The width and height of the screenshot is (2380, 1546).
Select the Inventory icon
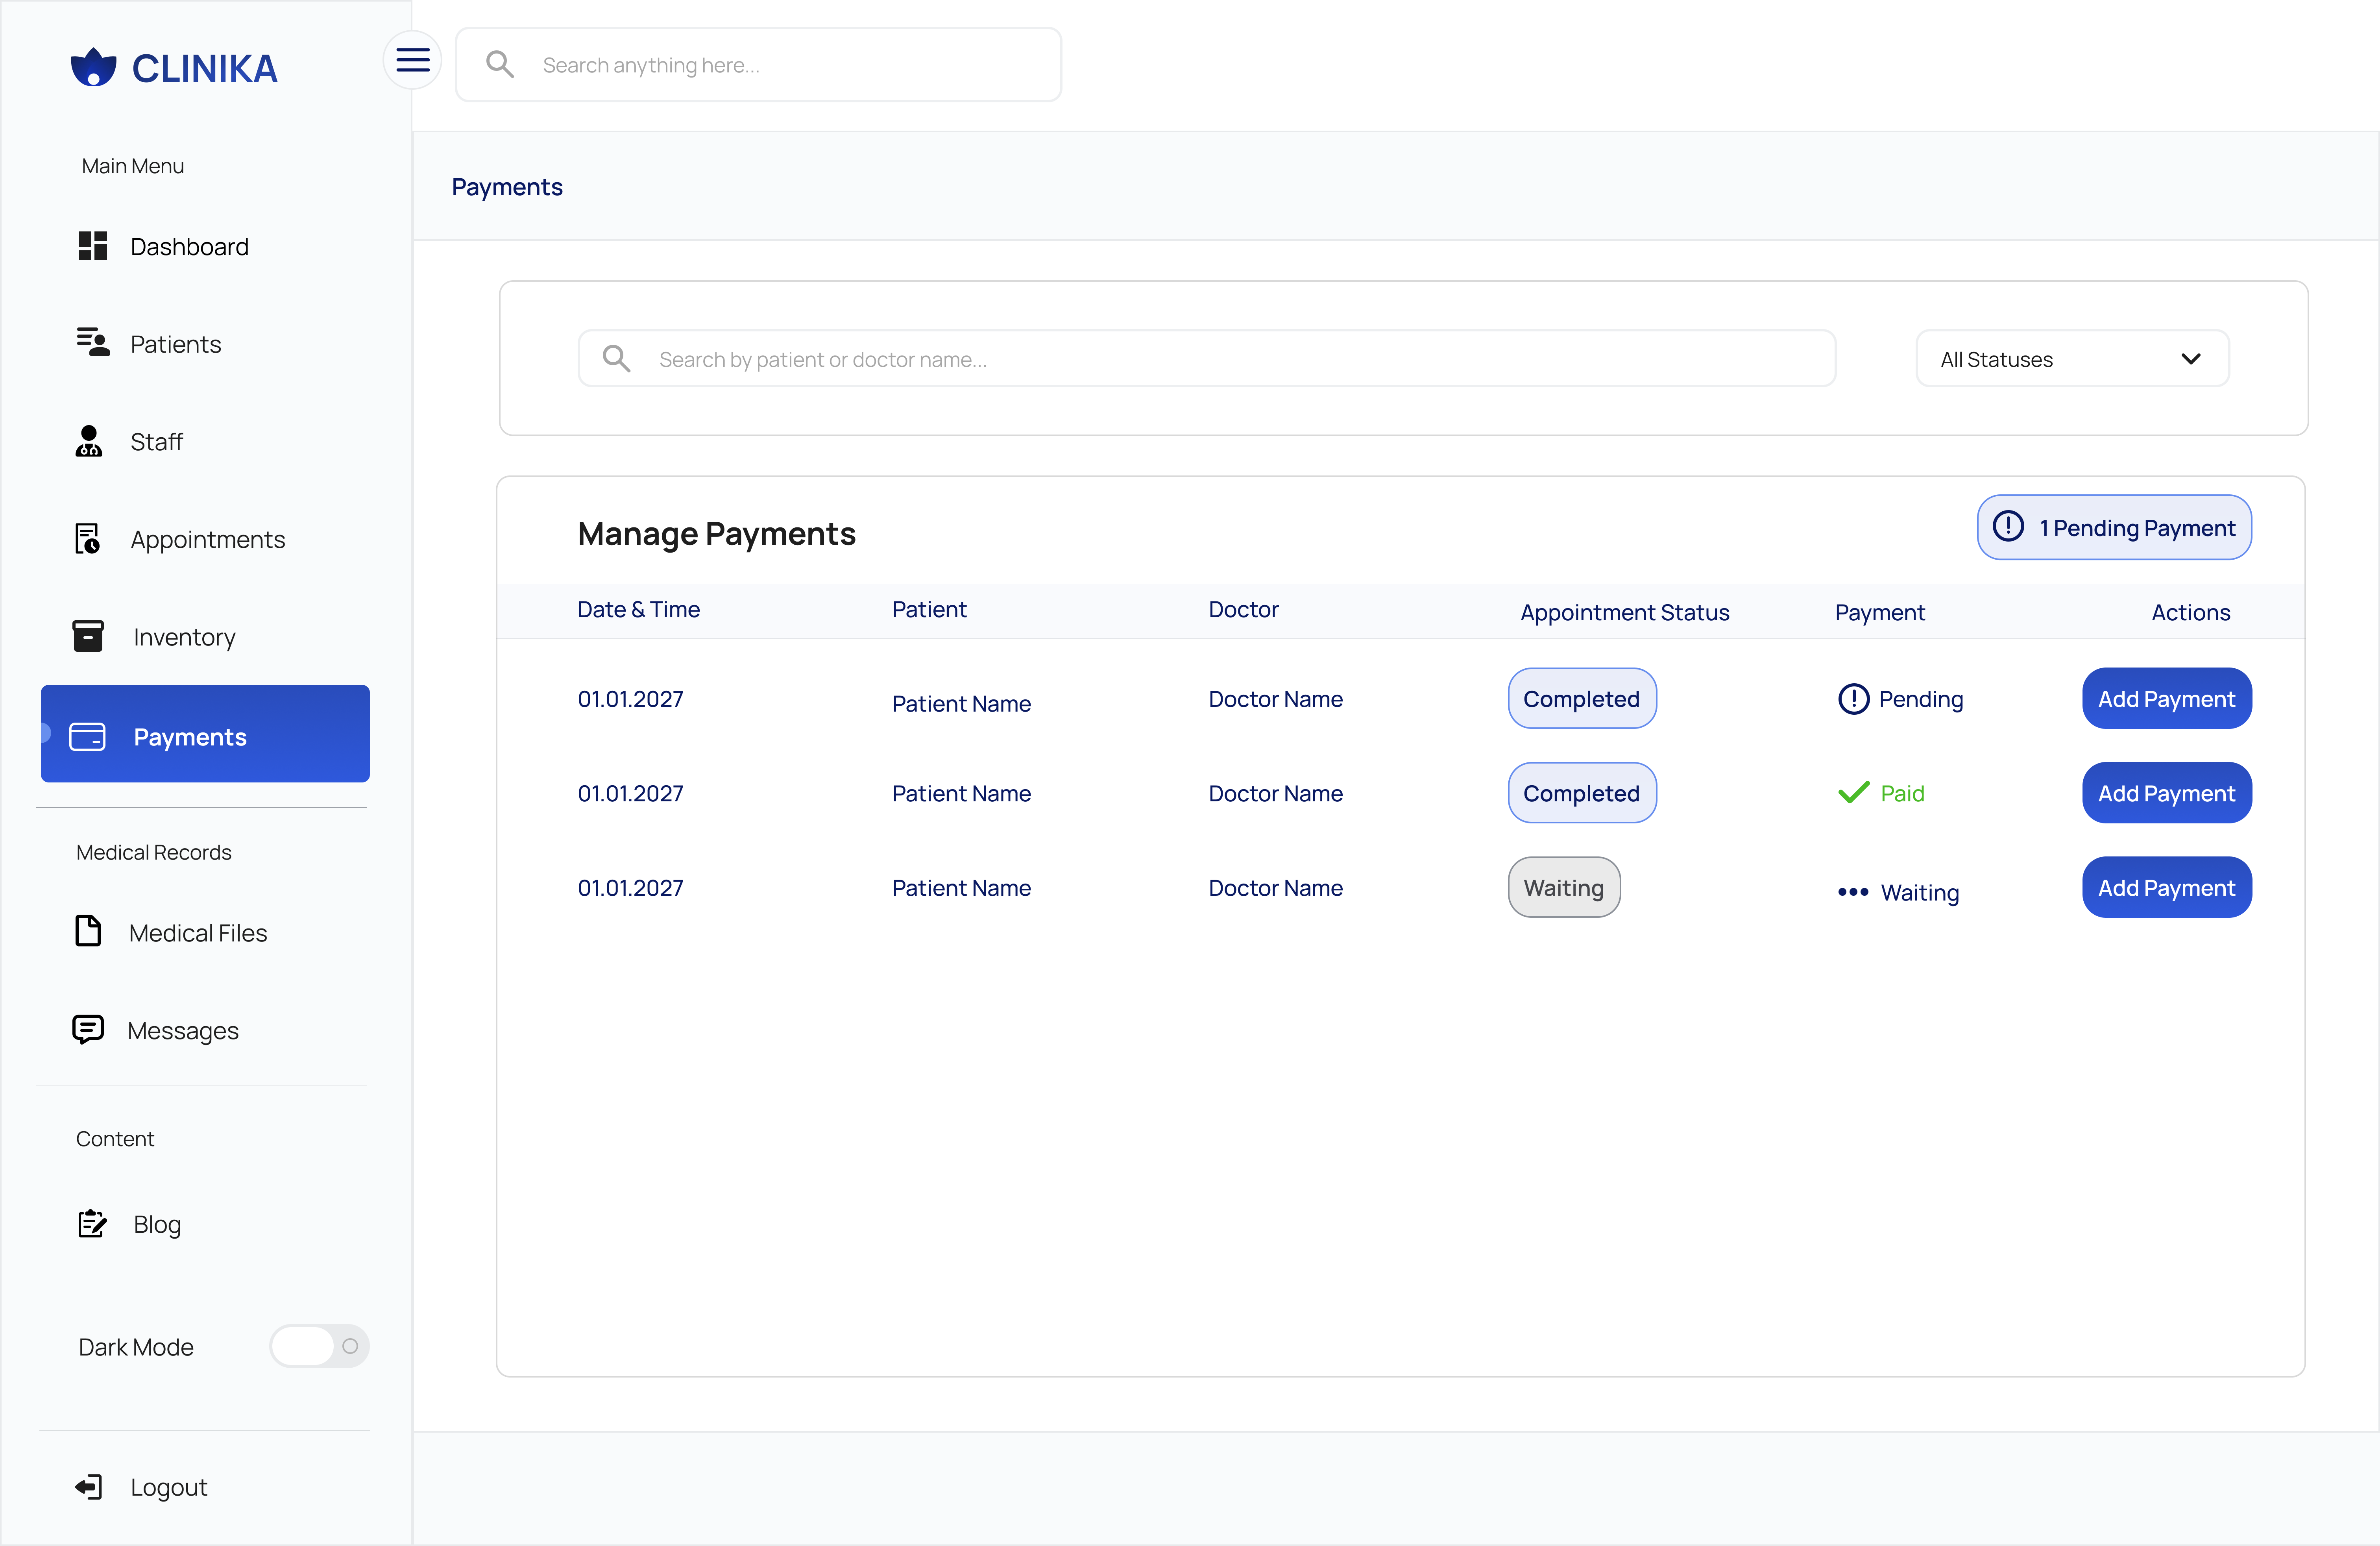pyautogui.click(x=88, y=636)
